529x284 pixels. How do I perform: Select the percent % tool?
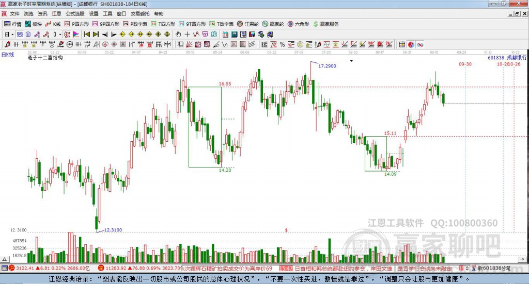tap(282, 44)
